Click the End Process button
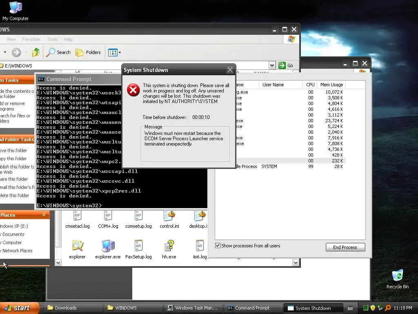The width and height of the screenshot is (418, 314). pyautogui.click(x=345, y=247)
